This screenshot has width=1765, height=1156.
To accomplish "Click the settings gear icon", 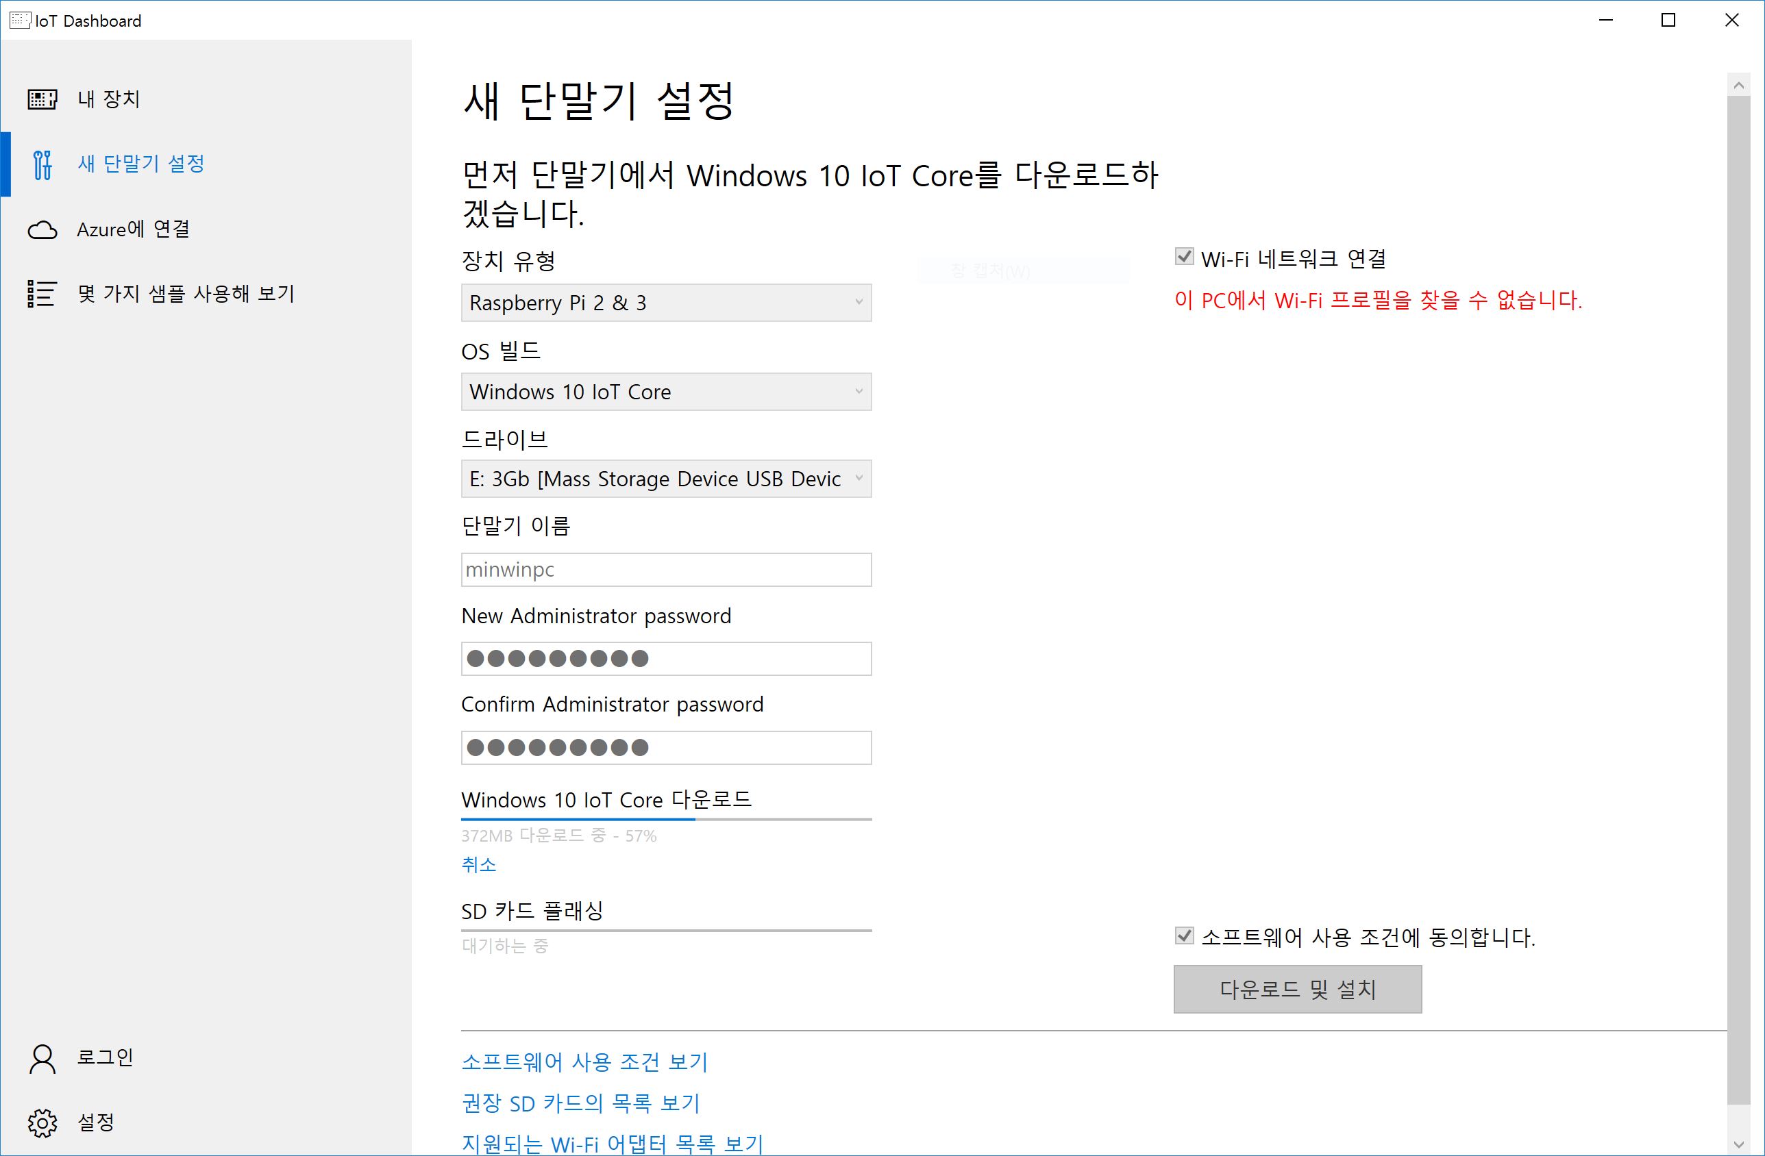I will point(42,1123).
